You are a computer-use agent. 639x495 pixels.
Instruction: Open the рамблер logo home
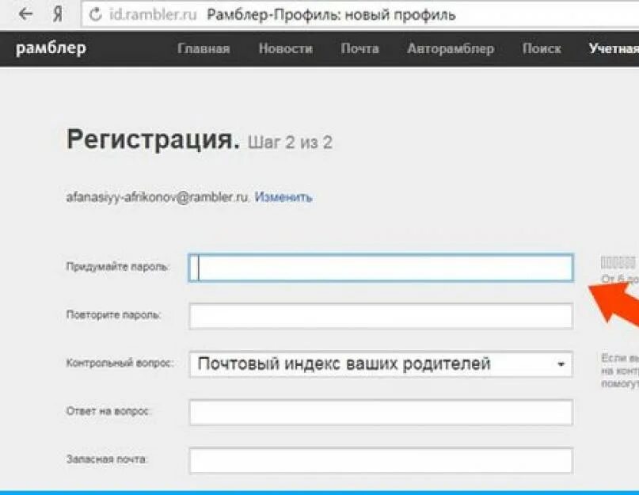click(51, 48)
